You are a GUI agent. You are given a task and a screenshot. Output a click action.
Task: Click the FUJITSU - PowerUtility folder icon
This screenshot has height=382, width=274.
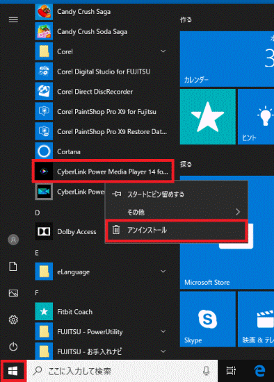pos(44,331)
